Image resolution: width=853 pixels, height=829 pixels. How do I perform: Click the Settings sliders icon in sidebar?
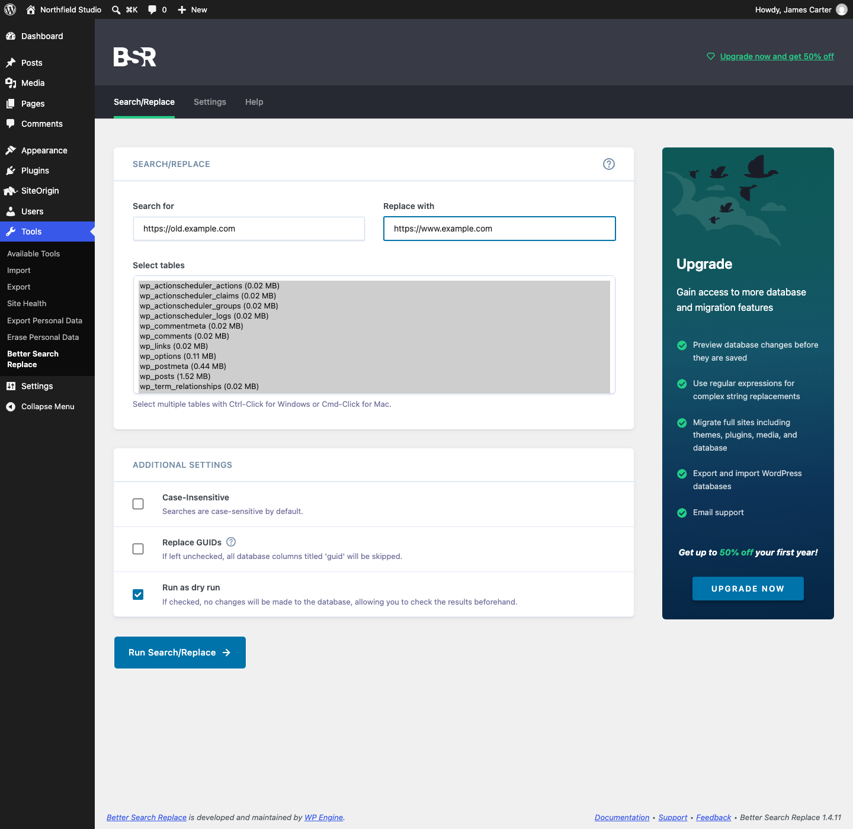point(11,386)
